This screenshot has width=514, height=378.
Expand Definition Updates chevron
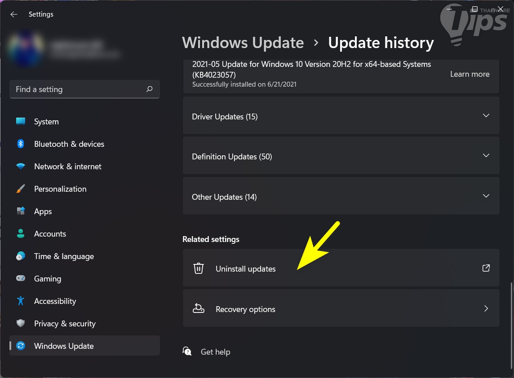pyautogui.click(x=486, y=156)
